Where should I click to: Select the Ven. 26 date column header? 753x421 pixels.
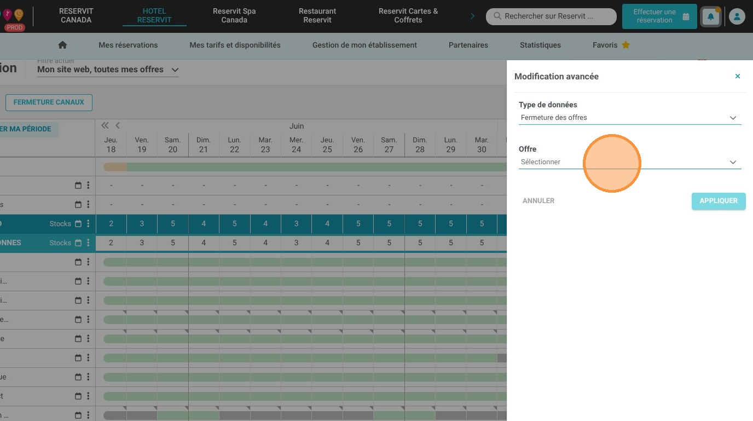pos(358,145)
